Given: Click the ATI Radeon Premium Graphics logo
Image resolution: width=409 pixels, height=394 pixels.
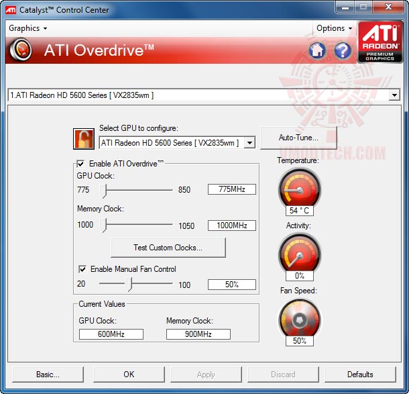Looking at the screenshot, I should click(380, 42).
